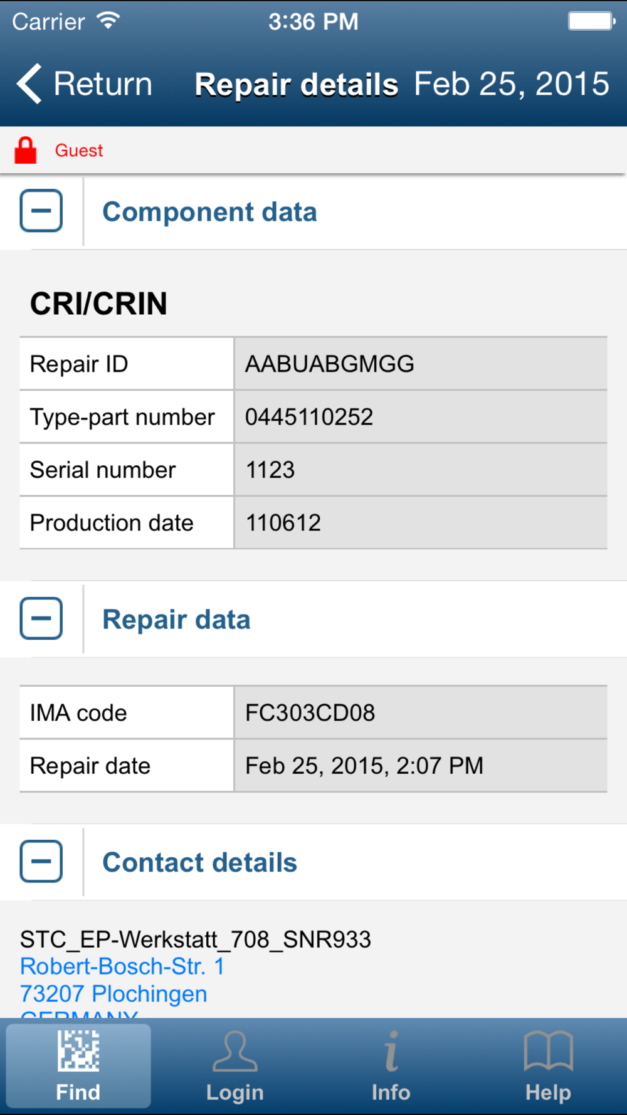The image size is (627, 1115).
Task: Select the Repair ID value AABUABGMGG
Action: pyautogui.click(x=330, y=364)
